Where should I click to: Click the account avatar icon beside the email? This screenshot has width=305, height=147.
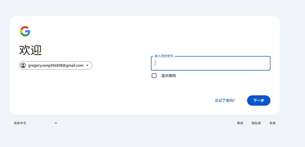(x=23, y=65)
